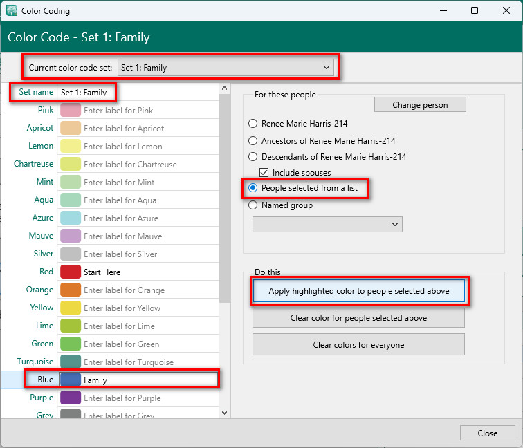Pick the Mint color swatch
Viewport: 523px width, 448px height.
(71, 183)
